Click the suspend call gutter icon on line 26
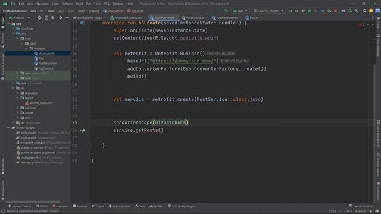This screenshot has width=381, height=214. point(83,130)
